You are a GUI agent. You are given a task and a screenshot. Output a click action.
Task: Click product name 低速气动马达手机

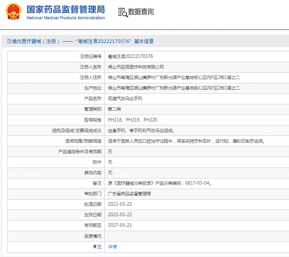(125, 99)
